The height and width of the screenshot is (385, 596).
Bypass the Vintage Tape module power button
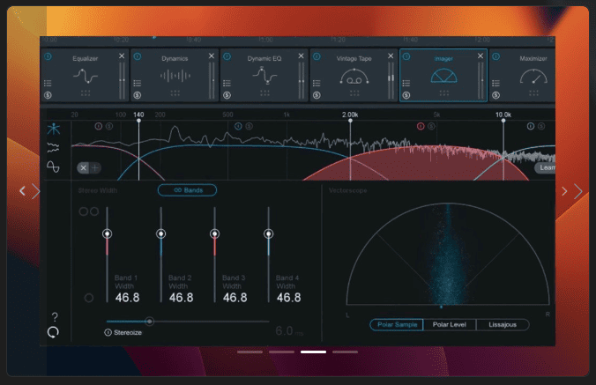pyautogui.click(x=317, y=56)
